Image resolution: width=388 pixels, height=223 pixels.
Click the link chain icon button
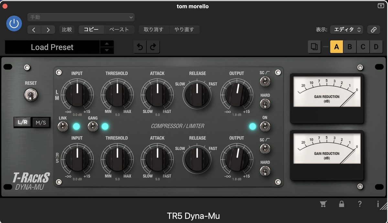373,30
